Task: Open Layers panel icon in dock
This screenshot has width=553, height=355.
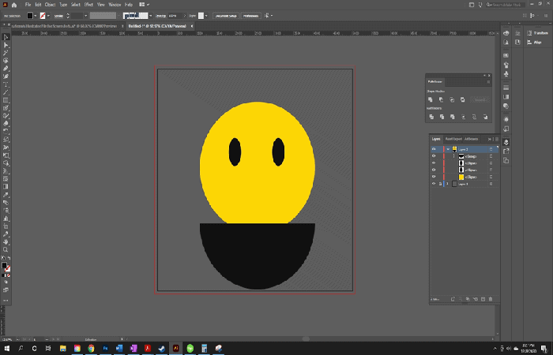Action: pyautogui.click(x=506, y=142)
